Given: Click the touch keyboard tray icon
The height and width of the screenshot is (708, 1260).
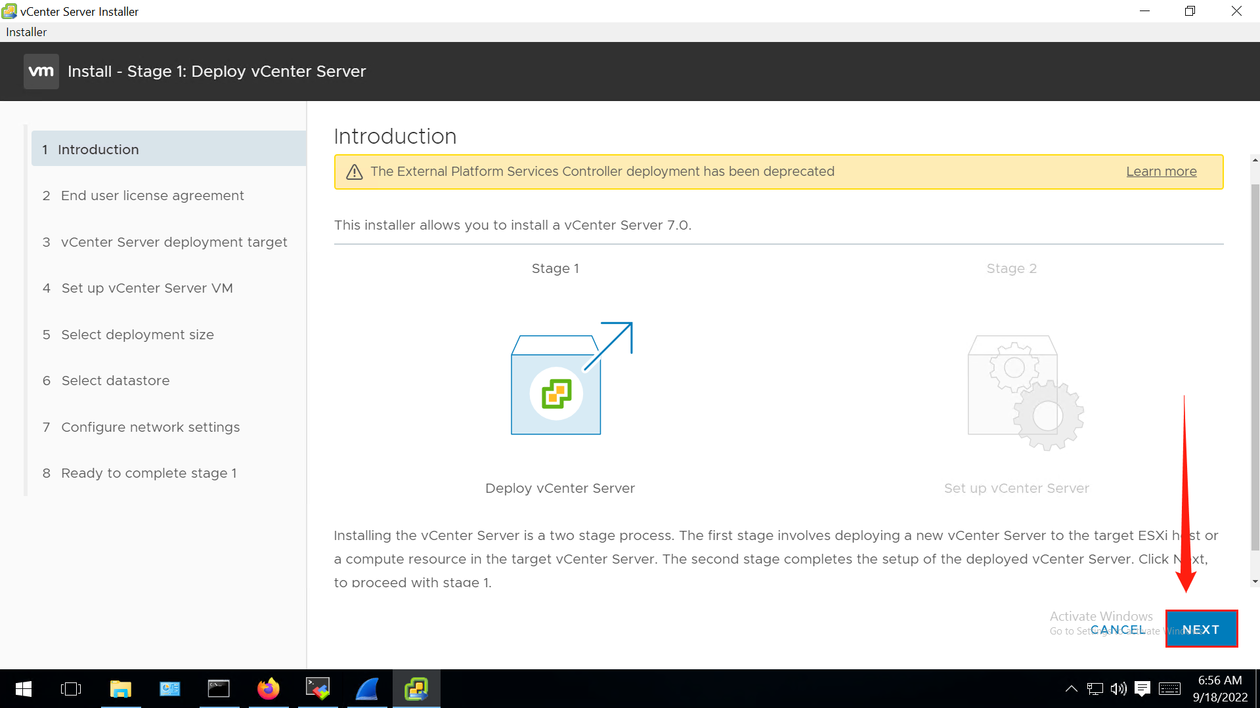Looking at the screenshot, I should click(1169, 689).
